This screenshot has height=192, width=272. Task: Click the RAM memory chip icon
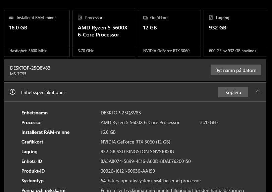(11, 18)
